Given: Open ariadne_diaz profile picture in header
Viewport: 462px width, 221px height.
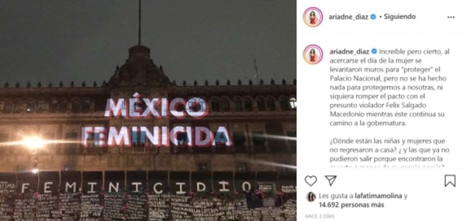Looking at the screenshot, I should (313, 17).
